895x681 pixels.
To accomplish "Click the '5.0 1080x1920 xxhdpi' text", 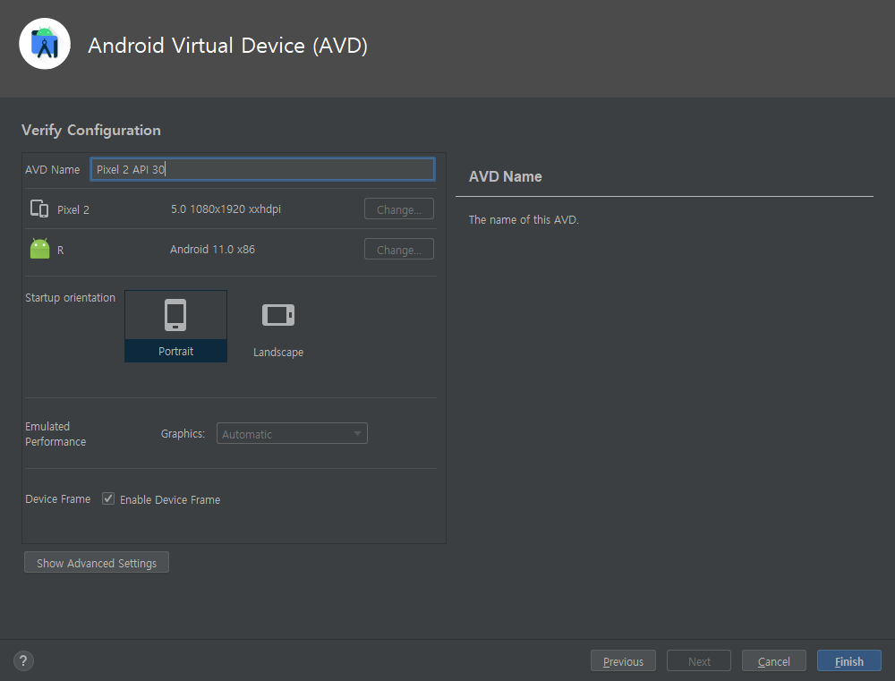I will [x=226, y=209].
